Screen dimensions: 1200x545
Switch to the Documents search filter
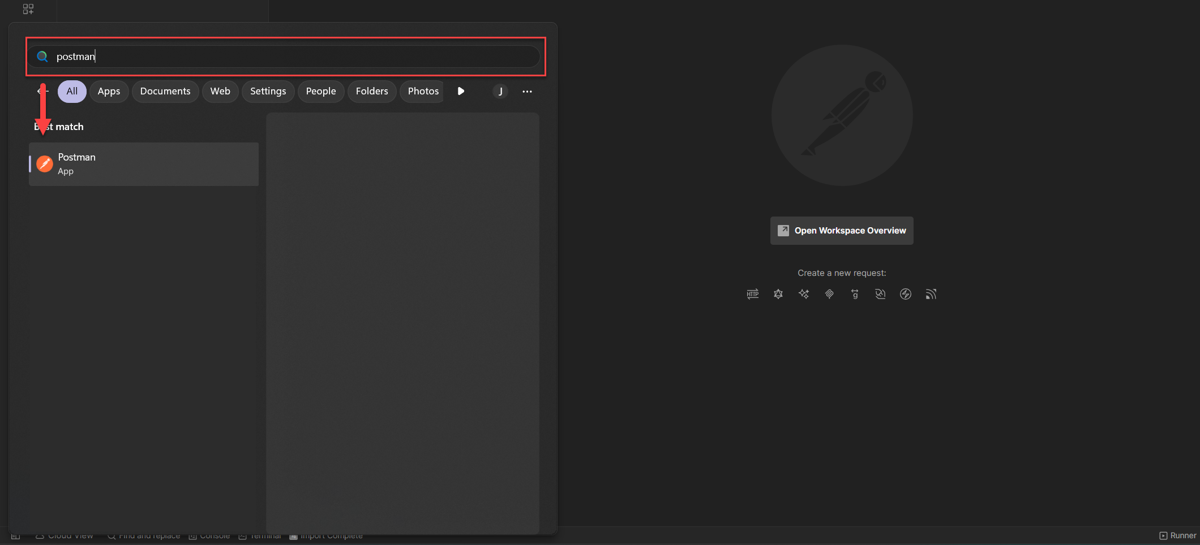click(165, 91)
